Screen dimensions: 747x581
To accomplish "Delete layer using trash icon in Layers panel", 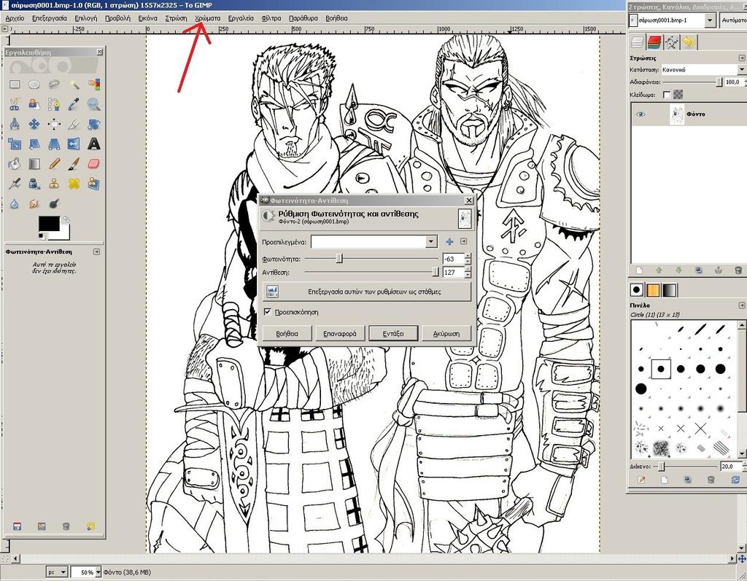I will [738, 270].
